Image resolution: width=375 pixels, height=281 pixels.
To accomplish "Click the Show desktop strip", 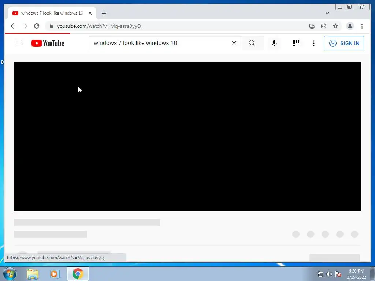I will pos(372,274).
